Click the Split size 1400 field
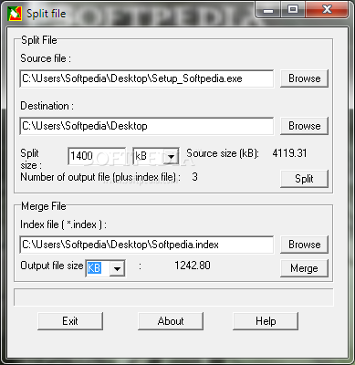 click(x=97, y=156)
